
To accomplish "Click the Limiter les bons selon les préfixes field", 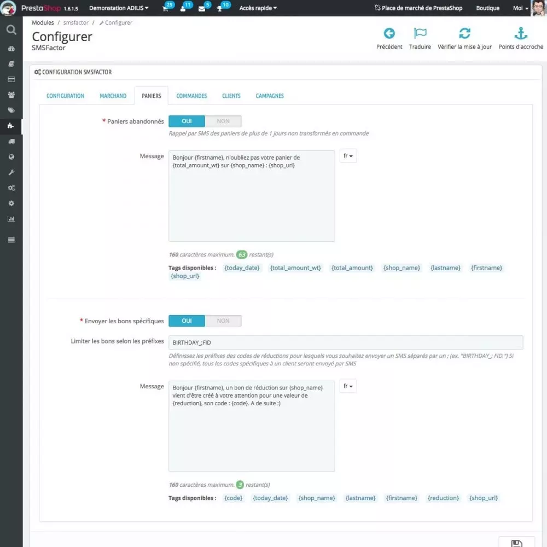I will click(x=346, y=342).
